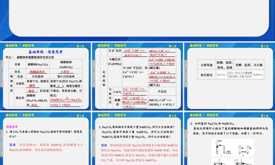Image resolution: width=275 pixels, height=165 pixels.
Task: Click the table cell 细小白色晶体
Action: [66, 76]
